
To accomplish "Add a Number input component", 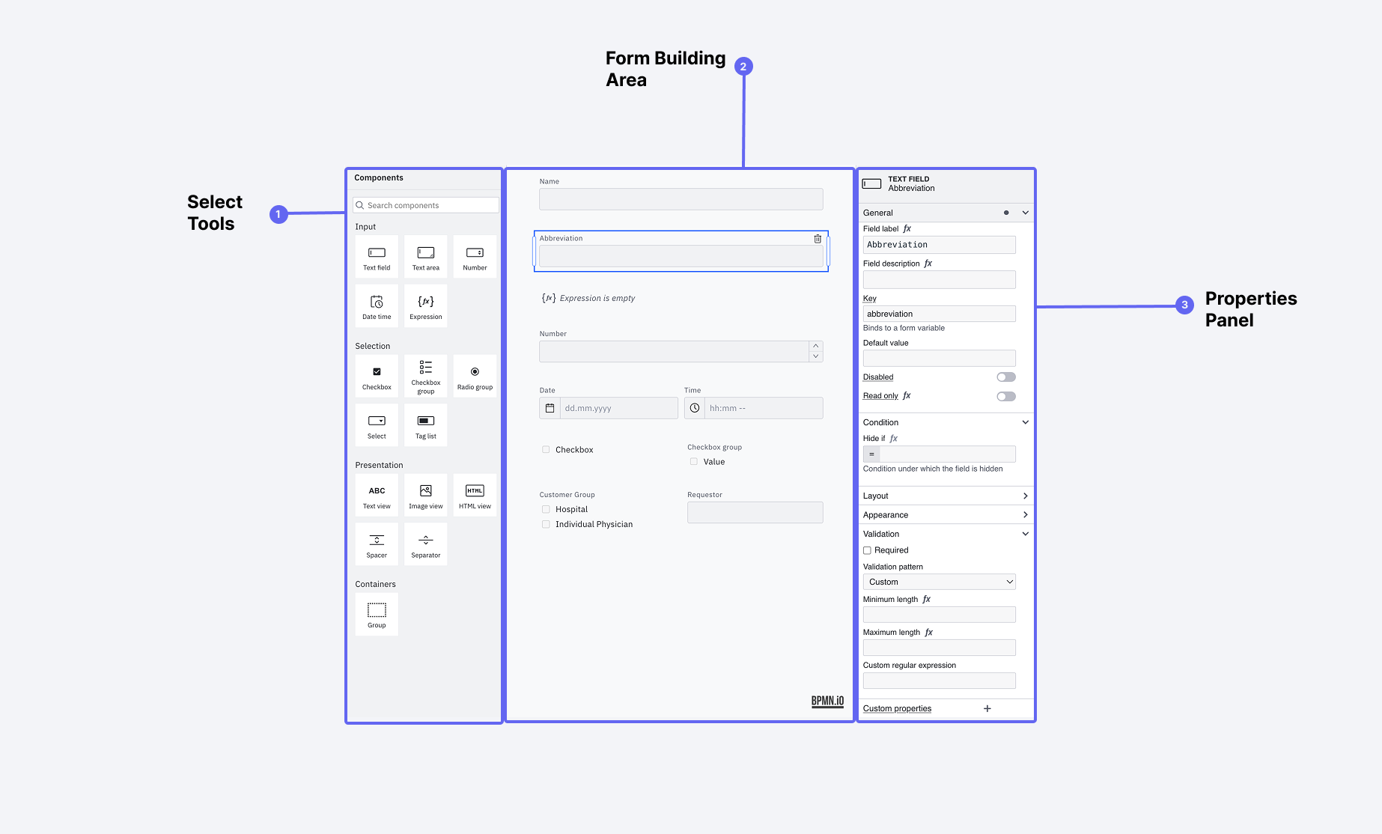I will tap(475, 256).
